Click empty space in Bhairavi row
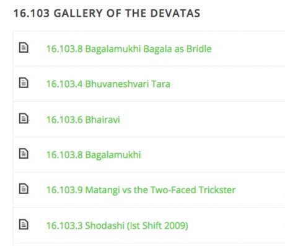Viewport: 285px width, 246px height. point(203,120)
